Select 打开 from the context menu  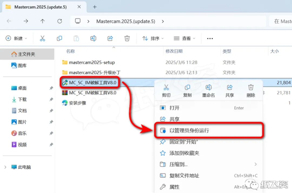click(208, 108)
